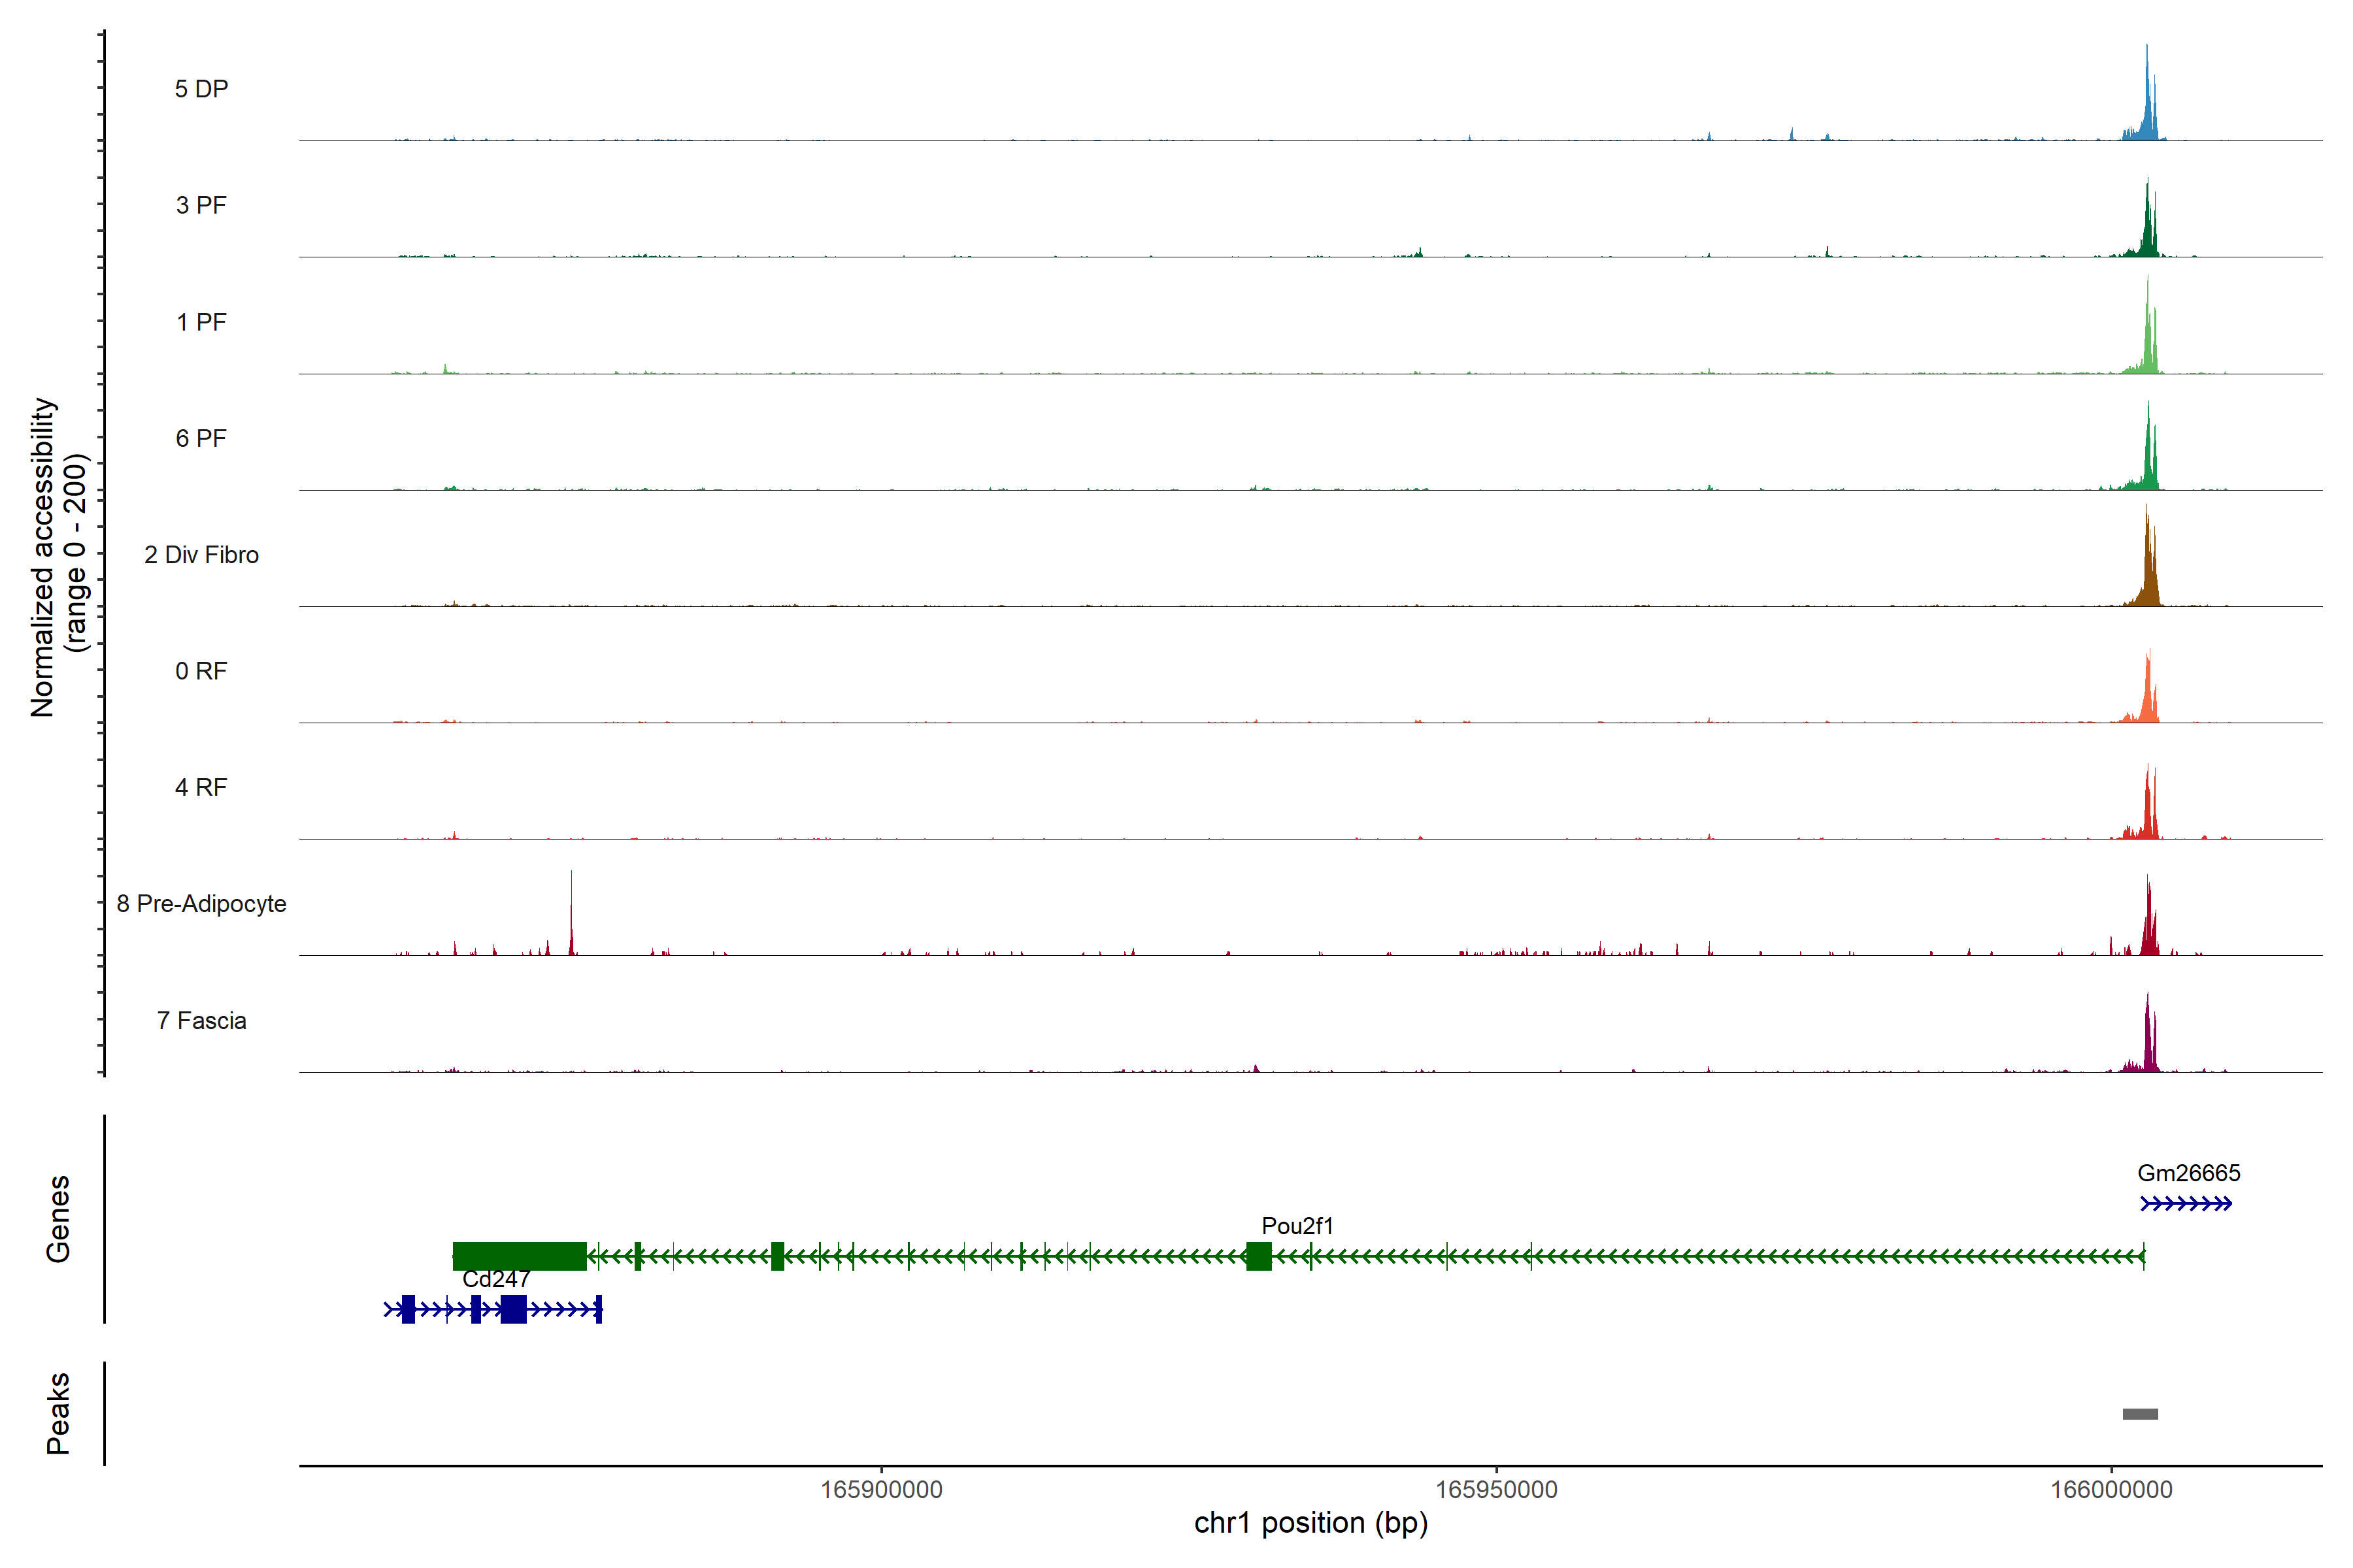2353x1568 pixels.
Task: Click the 5 DP track label
Action: (x=201, y=89)
